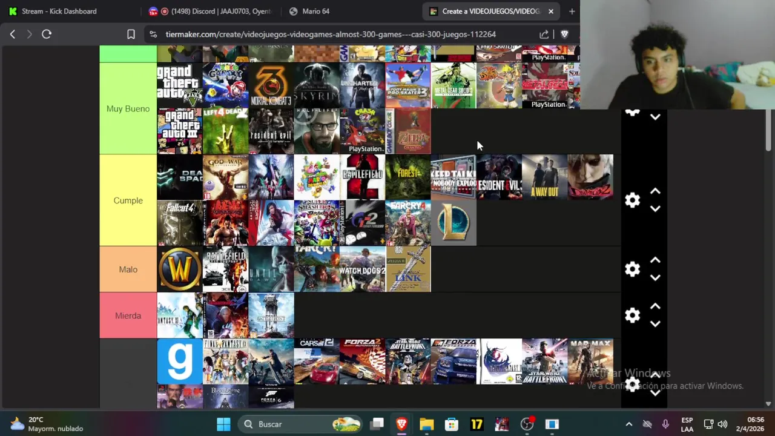Close the Create a VIDEOJUEGOS tab
This screenshot has width=775, height=436.
(x=551, y=11)
